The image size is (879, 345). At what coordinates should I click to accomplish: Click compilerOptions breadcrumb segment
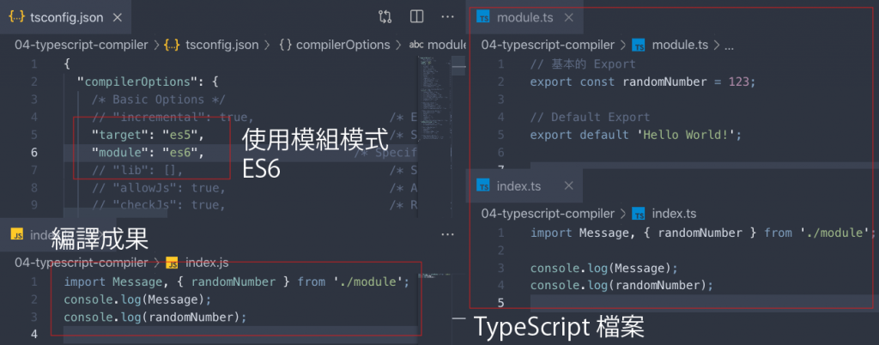(343, 45)
